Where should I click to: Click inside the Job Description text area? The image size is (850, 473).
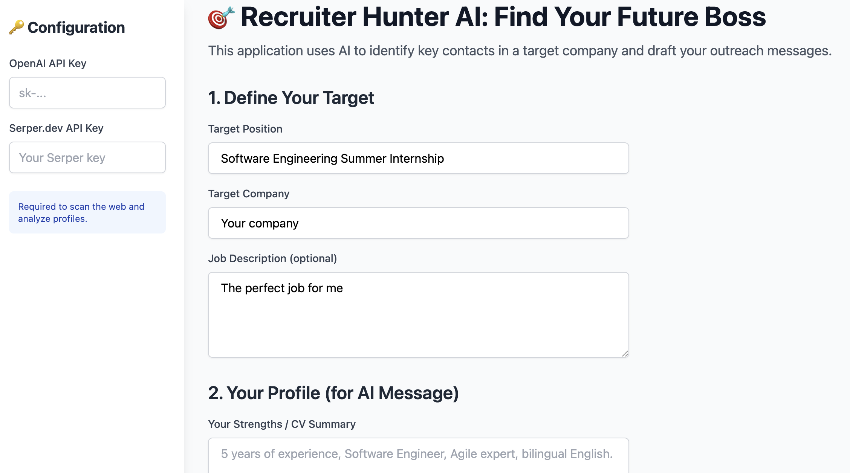pyautogui.click(x=417, y=313)
